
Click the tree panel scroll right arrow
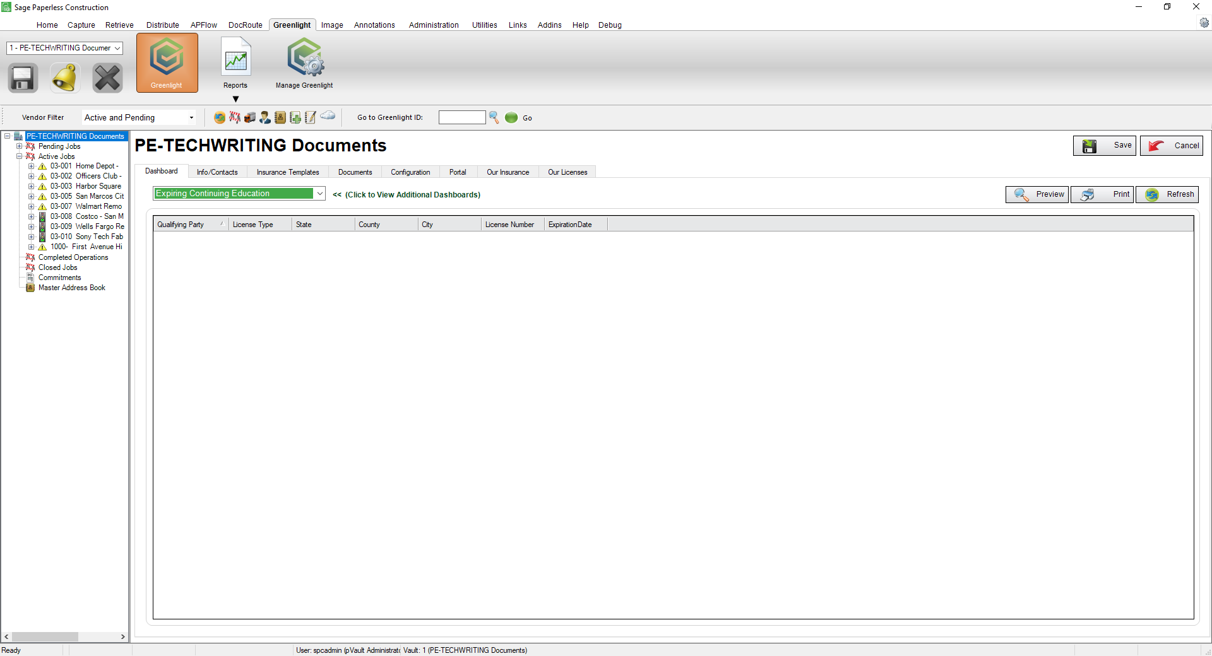tap(123, 637)
